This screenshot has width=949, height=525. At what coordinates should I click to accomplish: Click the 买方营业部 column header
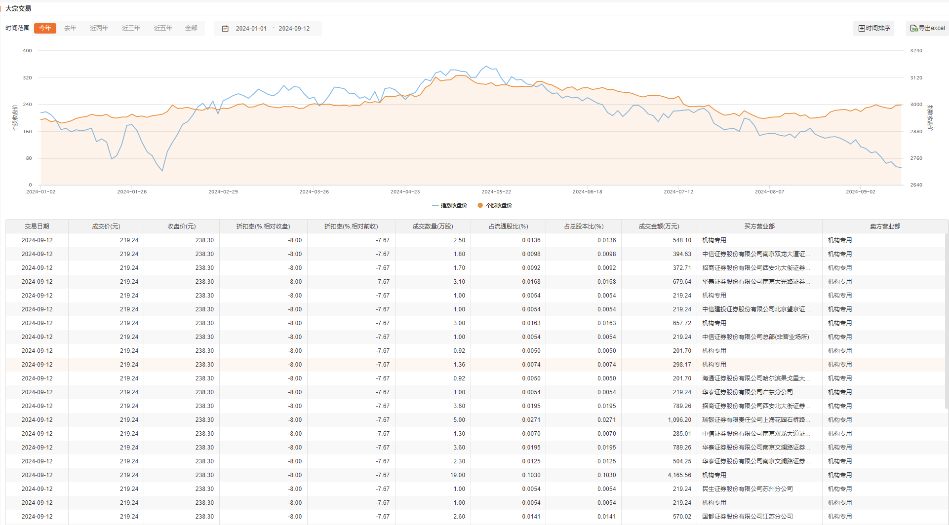pos(759,226)
